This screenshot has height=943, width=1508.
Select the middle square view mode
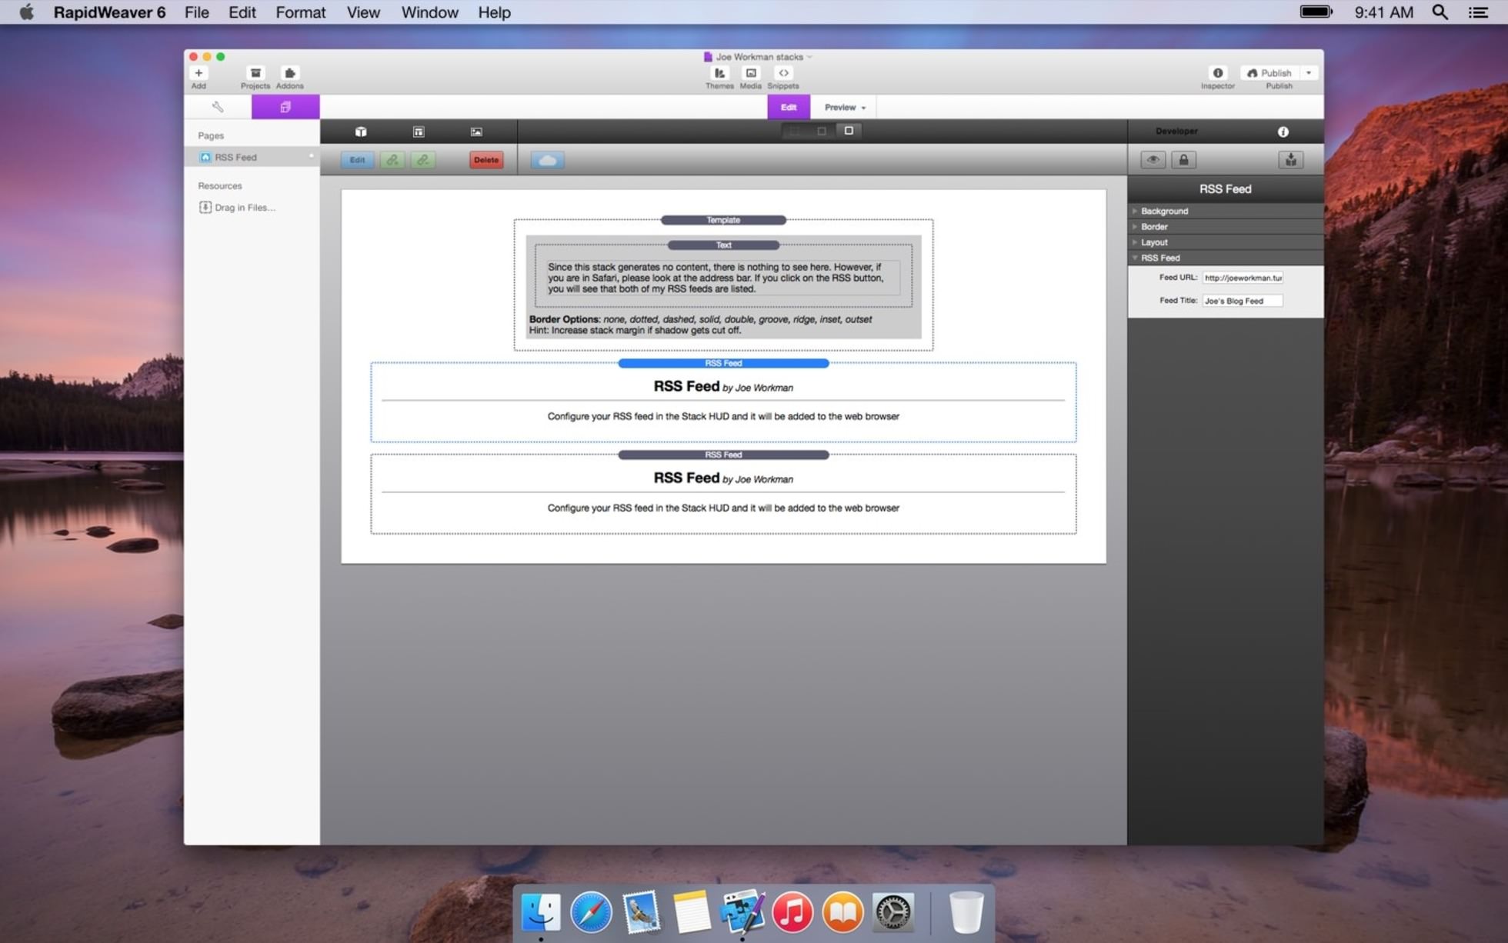pyautogui.click(x=822, y=131)
